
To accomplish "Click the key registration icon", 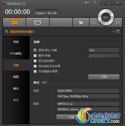I will coord(87,3).
